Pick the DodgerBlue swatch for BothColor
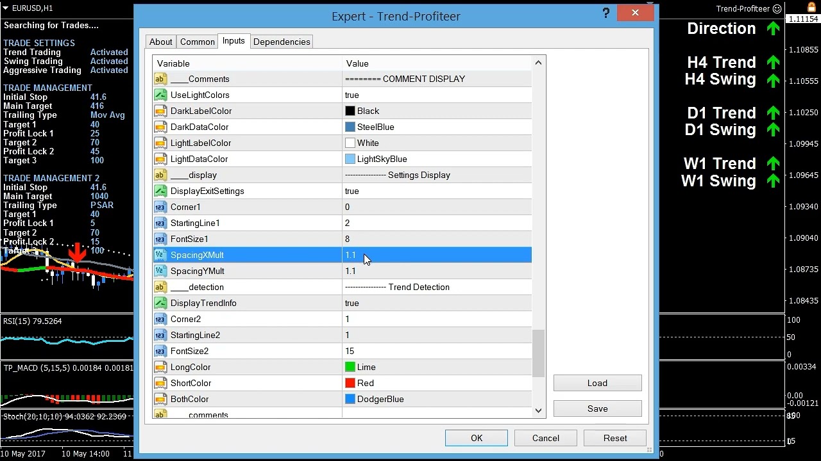This screenshot has width=821, height=461. 350,399
